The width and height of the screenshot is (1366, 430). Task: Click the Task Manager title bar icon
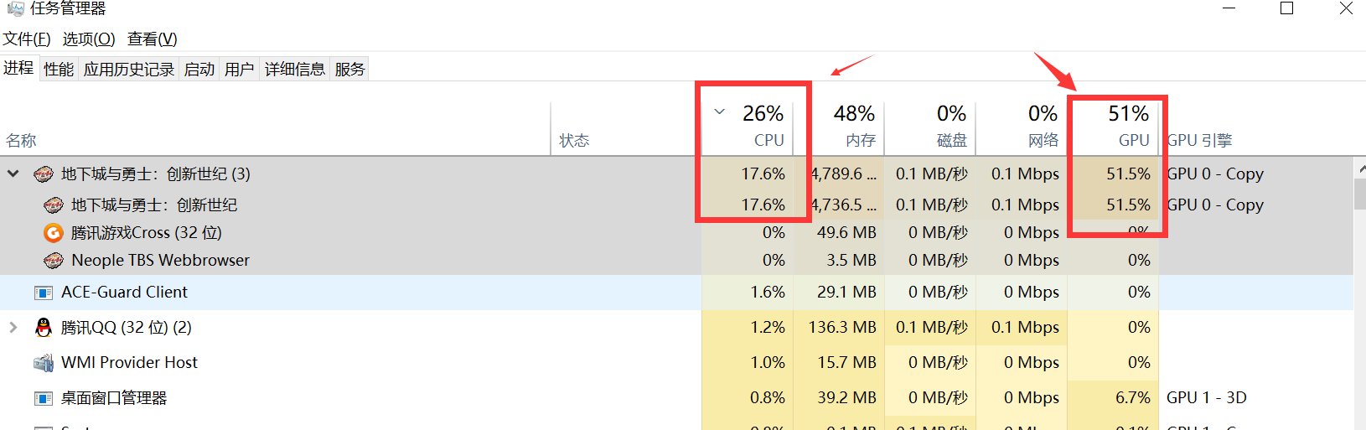coord(15,8)
